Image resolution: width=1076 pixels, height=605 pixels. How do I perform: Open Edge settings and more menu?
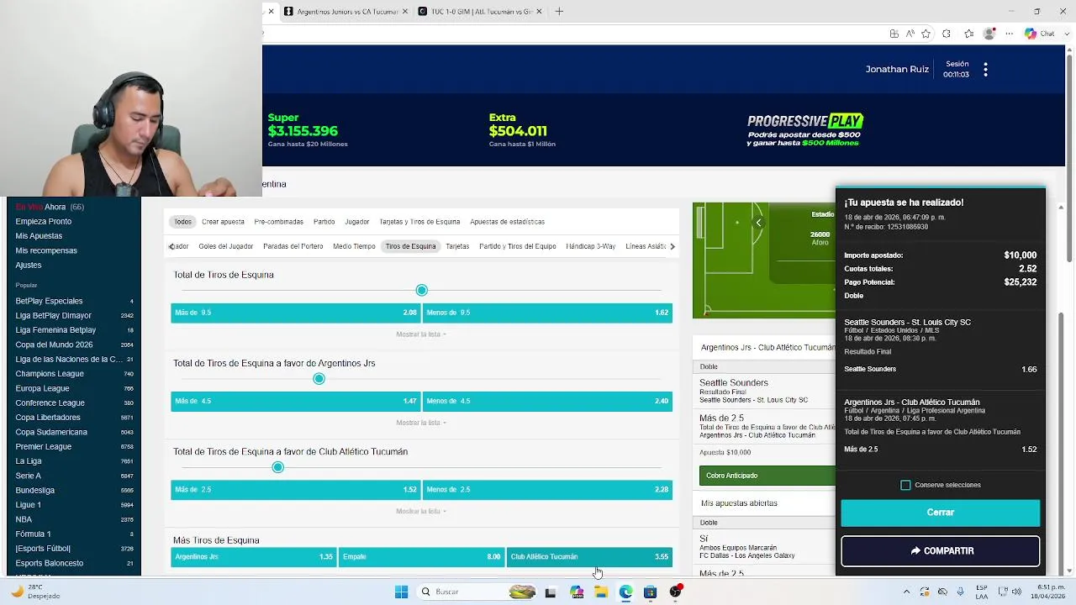1010,34
